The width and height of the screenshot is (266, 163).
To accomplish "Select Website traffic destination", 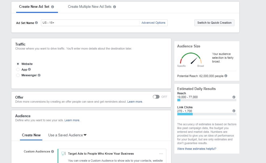I will (x=18, y=64).
